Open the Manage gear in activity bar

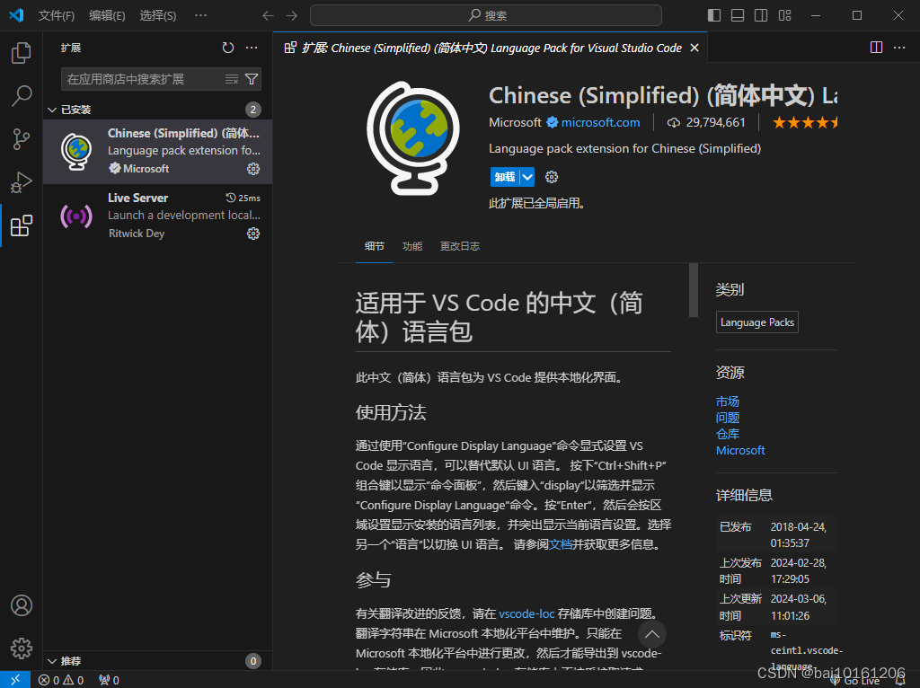22,648
